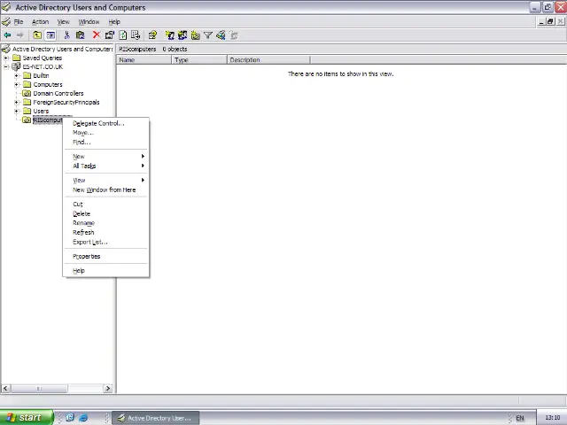Click the Refresh toolbar icon
The image size is (567, 425).
coord(123,35)
